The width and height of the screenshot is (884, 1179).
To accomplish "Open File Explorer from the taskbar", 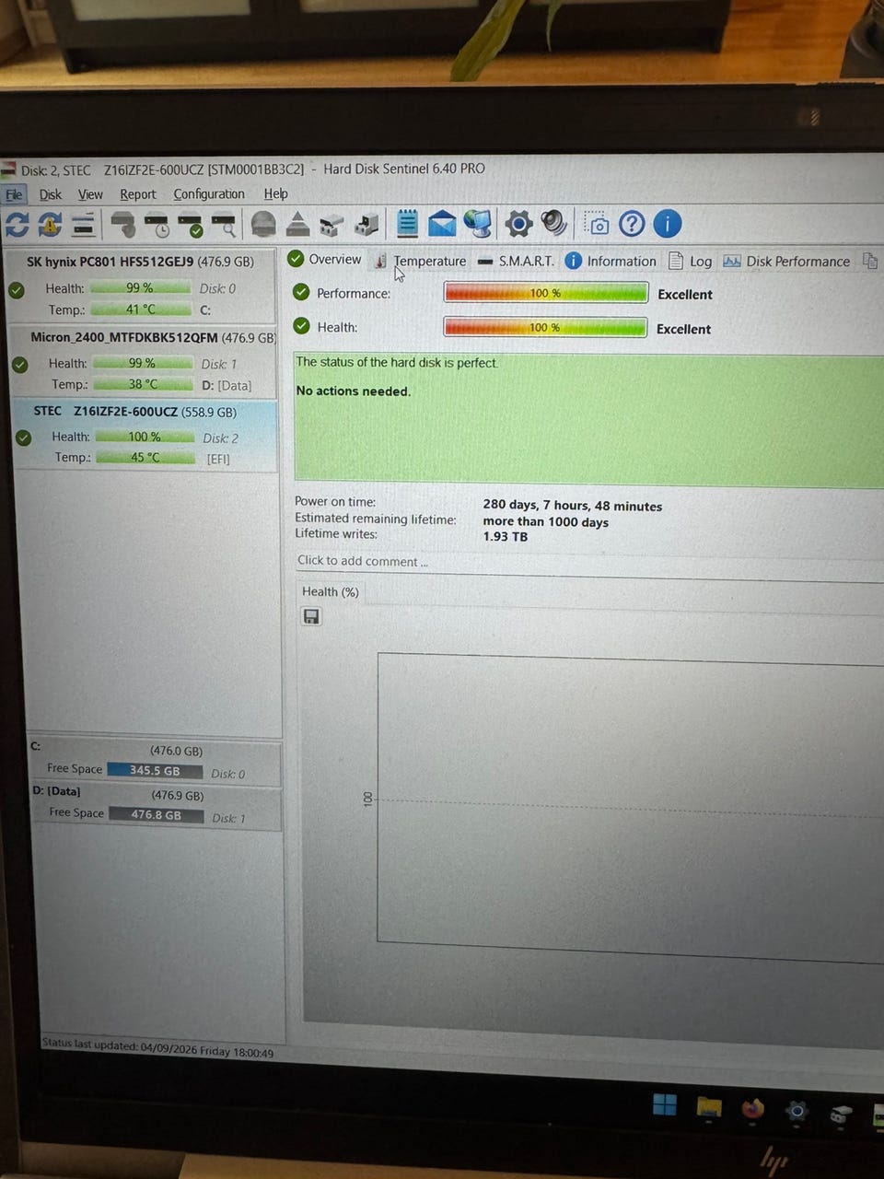I will pyautogui.click(x=709, y=1107).
